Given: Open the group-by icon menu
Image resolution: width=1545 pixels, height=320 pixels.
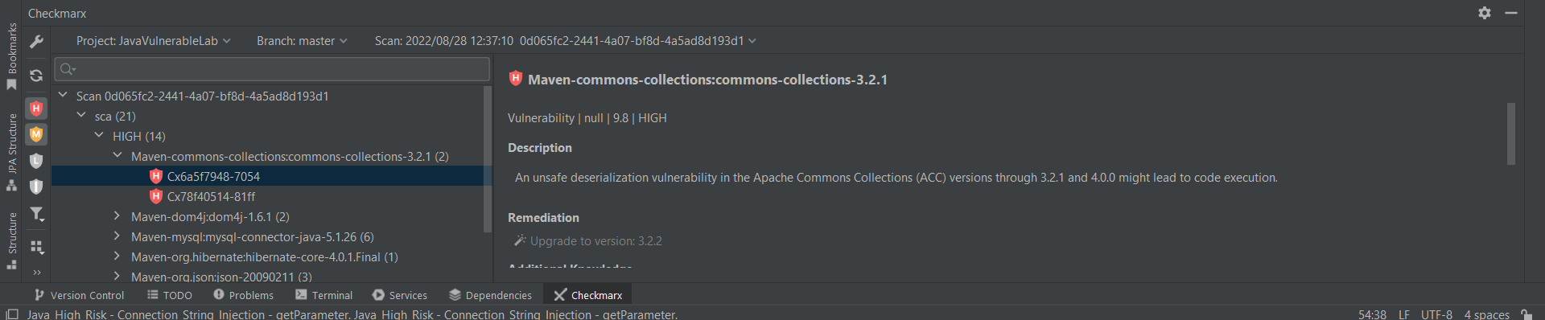Looking at the screenshot, I should (36, 248).
